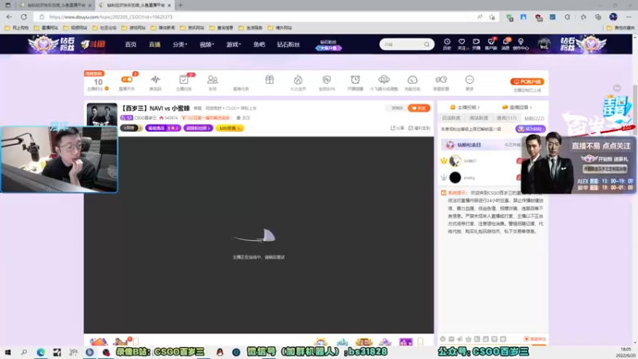Open 钻石粉丝 navigation item
Viewport: 638px width, 359px height.
point(289,45)
